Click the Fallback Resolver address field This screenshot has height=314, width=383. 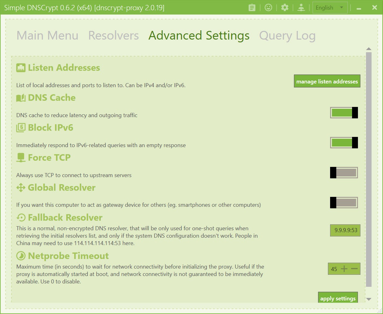345,230
